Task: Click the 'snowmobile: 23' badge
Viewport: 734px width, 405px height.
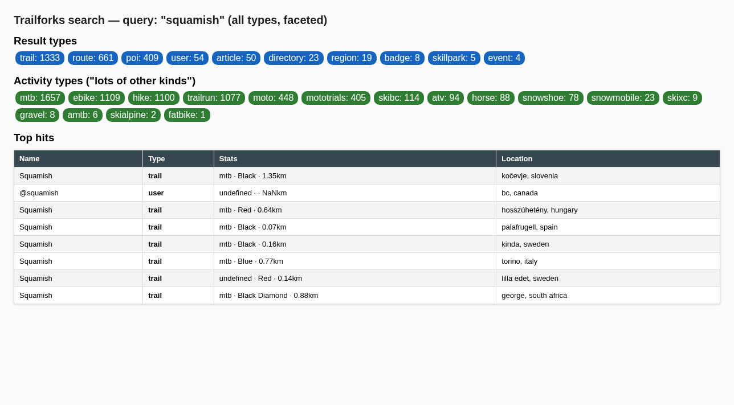Action: pyautogui.click(x=623, y=98)
